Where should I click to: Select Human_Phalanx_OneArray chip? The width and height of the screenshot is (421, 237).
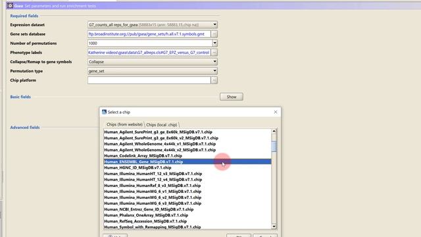[187, 215]
